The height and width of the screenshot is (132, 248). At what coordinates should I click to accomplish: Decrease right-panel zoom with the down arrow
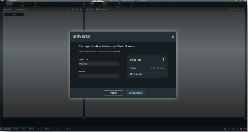click(234, 10)
